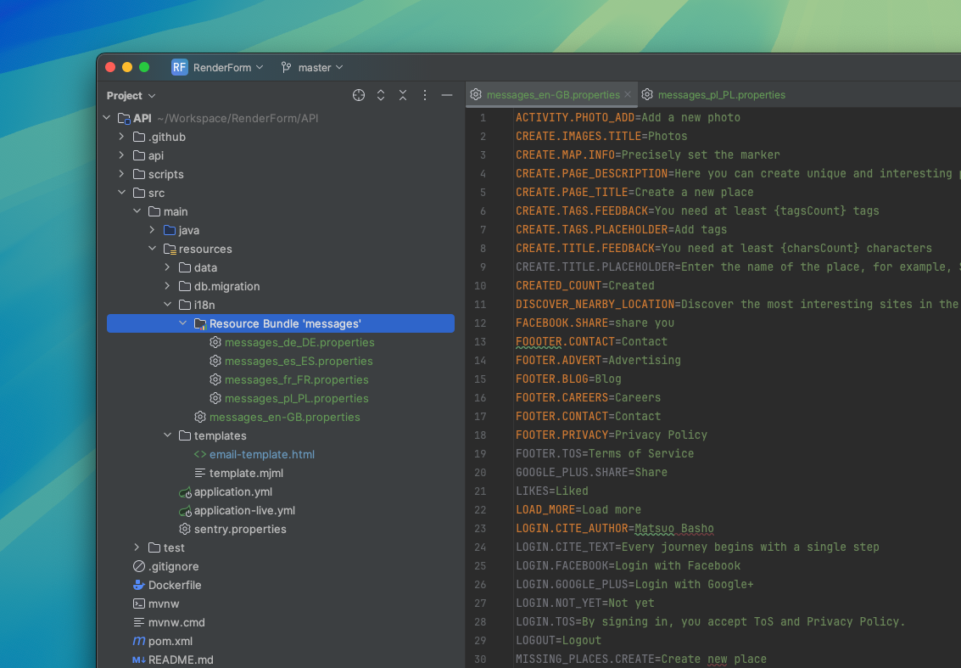Click line number 24 in the gutter
961x668 pixels.
point(480,547)
